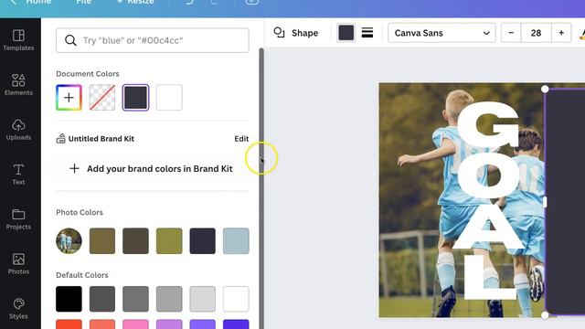
Task: Select the white document color swatch
Action: (169, 98)
